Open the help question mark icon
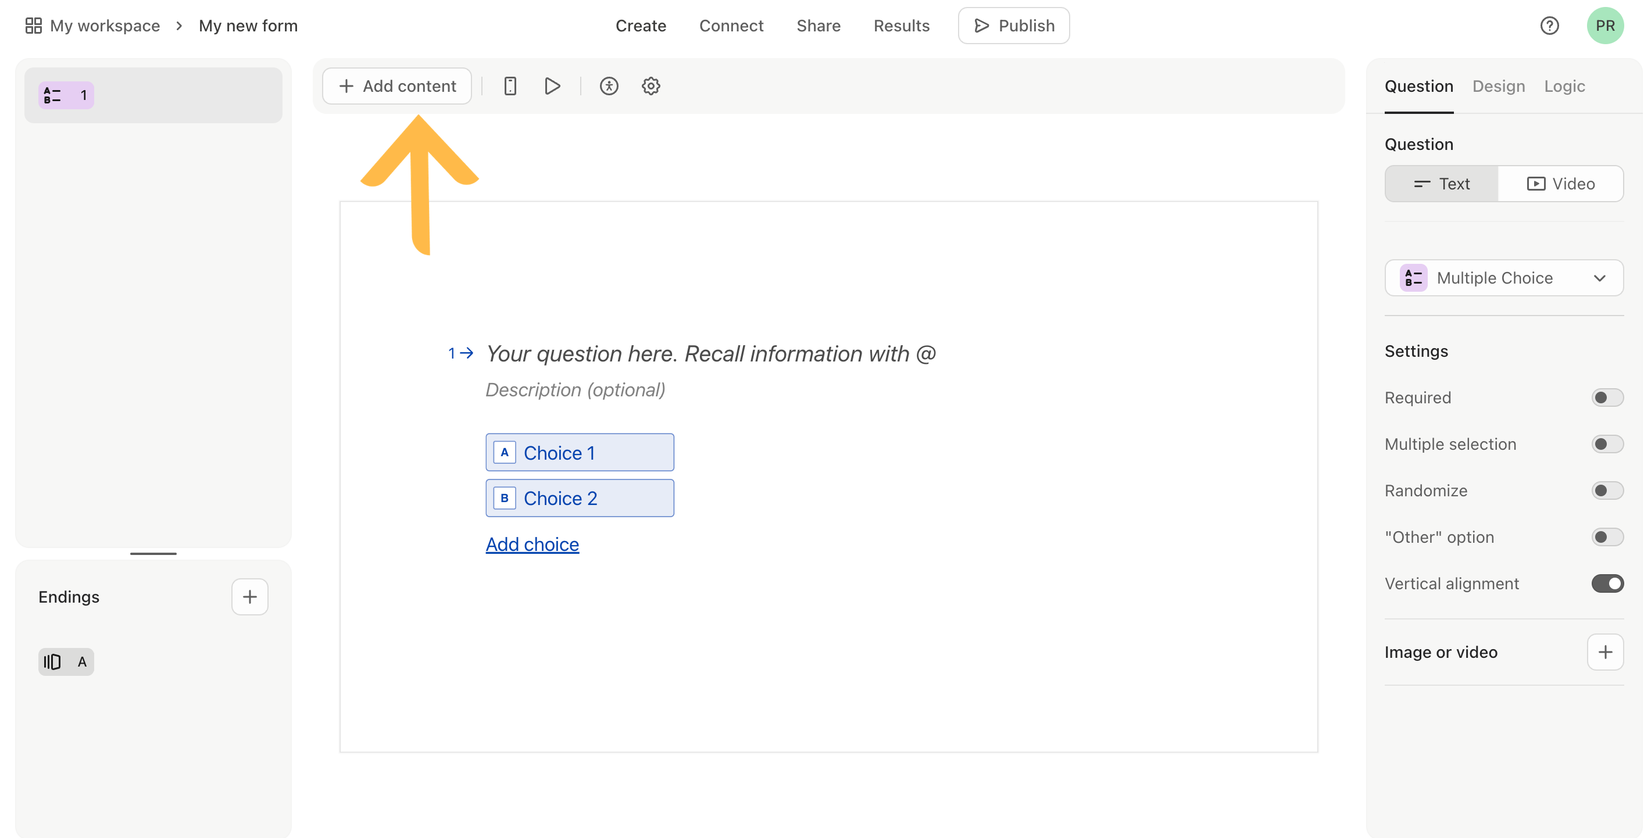The height and width of the screenshot is (838, 1644). coord(1549,26)
